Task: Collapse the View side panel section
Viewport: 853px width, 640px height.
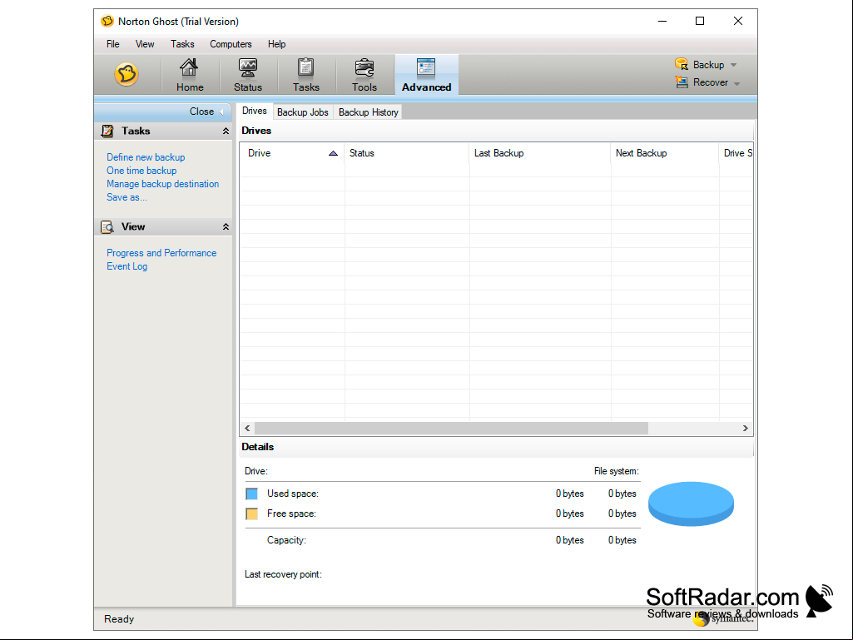Action: pos(226,227)
